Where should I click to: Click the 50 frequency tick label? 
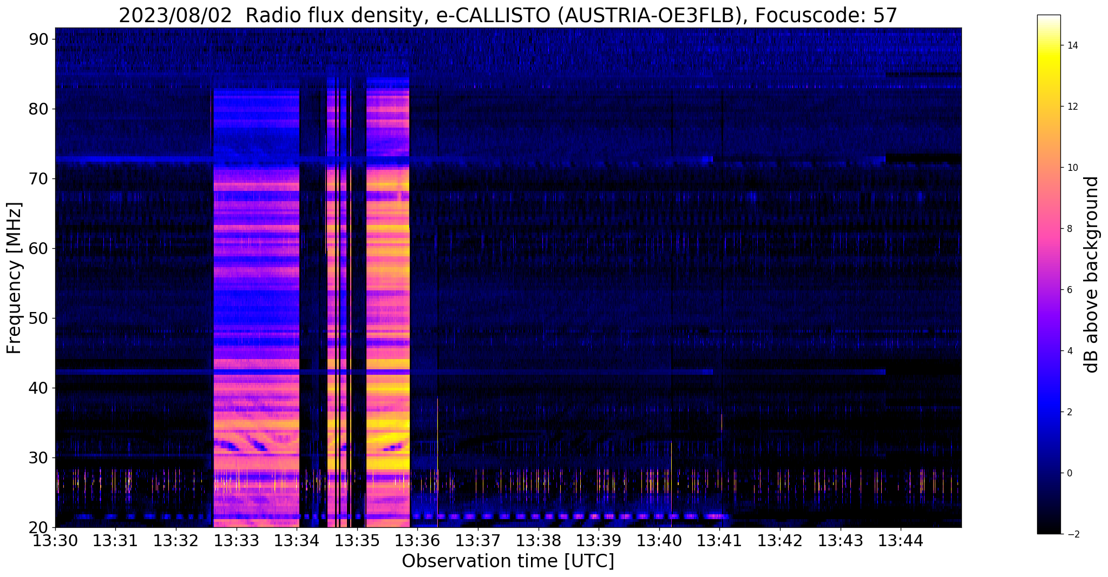point(39,318)
